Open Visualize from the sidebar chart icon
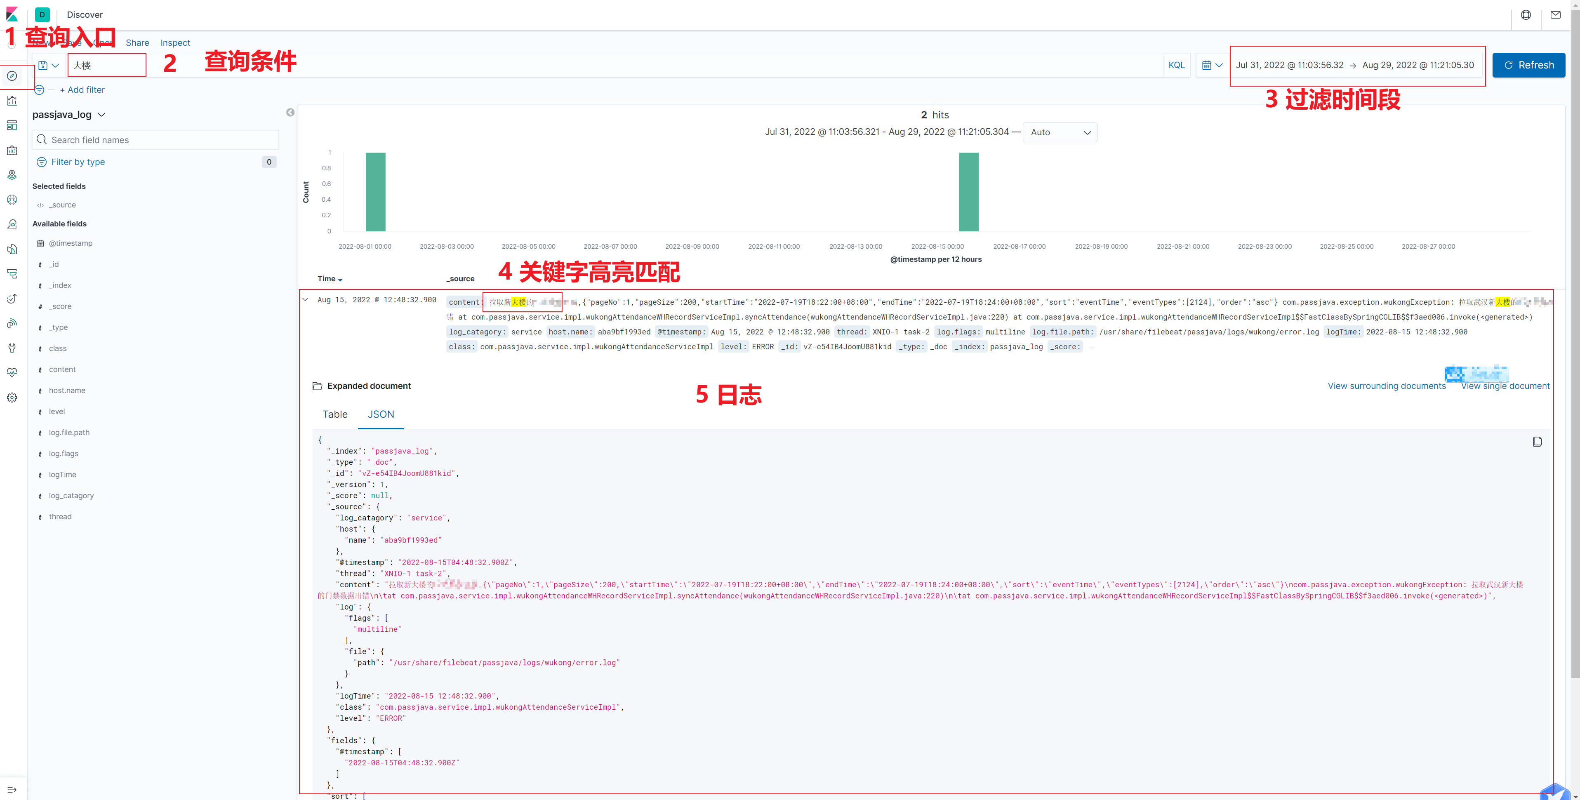 click(12, 101)
